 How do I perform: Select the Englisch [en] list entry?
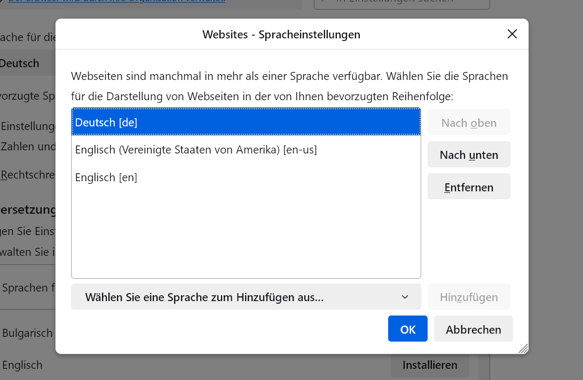coord(246,177)
